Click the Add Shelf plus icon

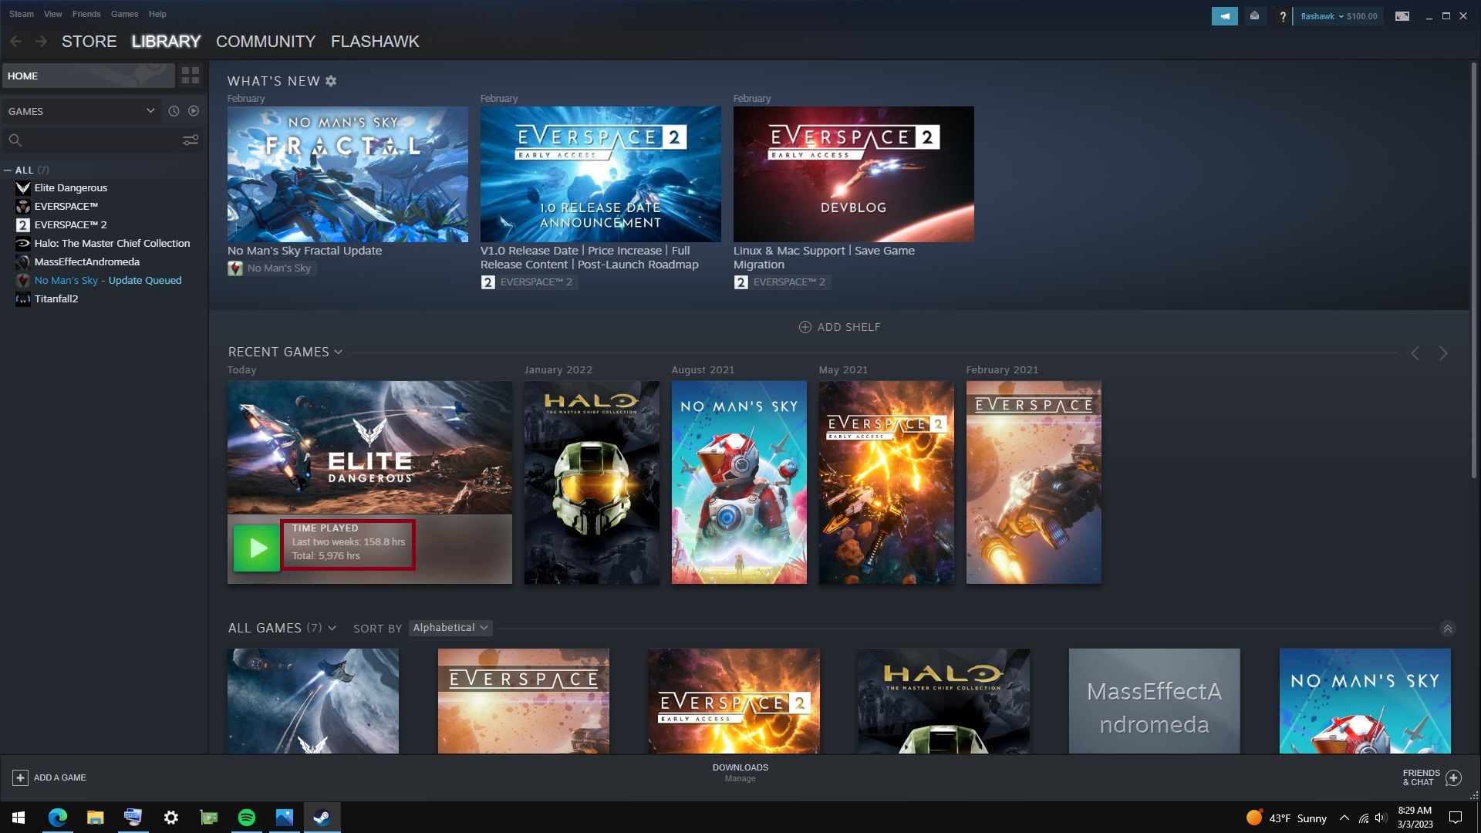pyautogui.click(x=805, y=327)
